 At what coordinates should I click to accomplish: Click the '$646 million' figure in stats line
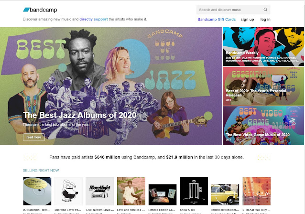[x=108, y=157]
